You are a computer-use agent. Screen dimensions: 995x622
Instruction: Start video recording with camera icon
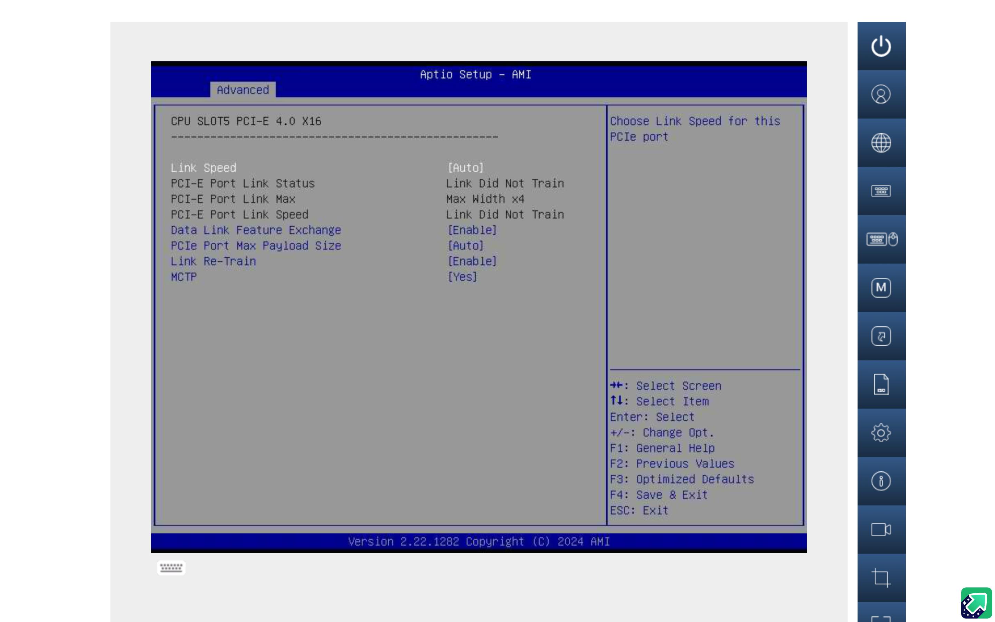coord(881,529)
